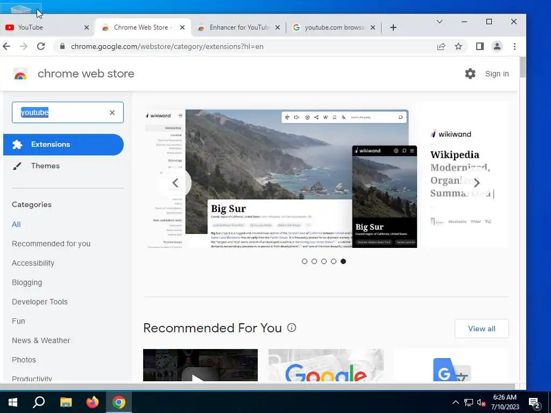
Task: Select Themes in the sidebar
Action: tap(45, 166)
